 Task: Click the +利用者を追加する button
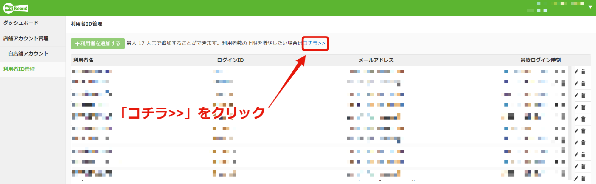(98, 43)
